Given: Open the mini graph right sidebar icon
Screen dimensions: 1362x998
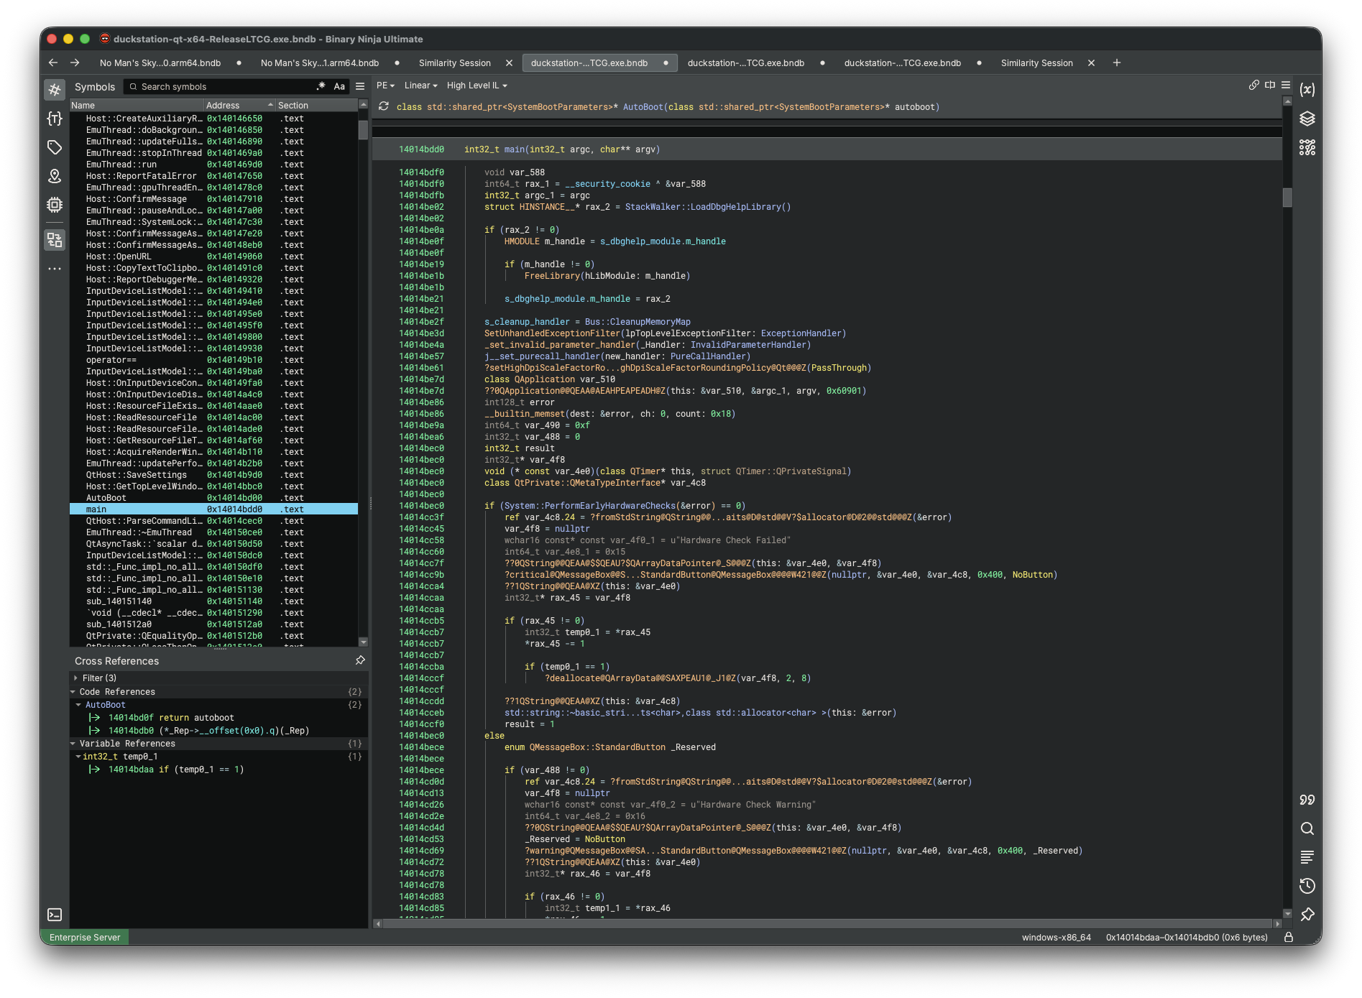Looking at the screenshot, I should coord(1307,147).
